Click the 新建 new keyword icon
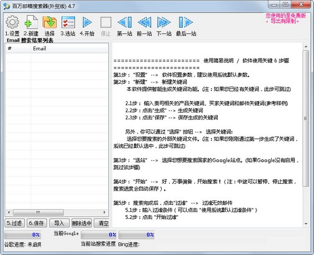Image resolution: width=314 pixels, height=255 pixels. (x=31, y=23)
